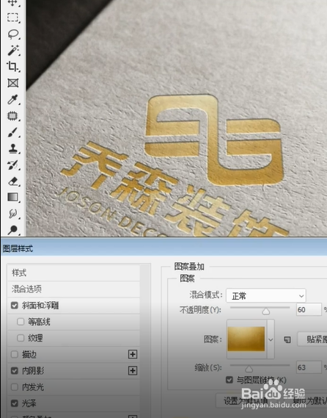Viewport: 327px width, 418px height.
Task: Select the Frame tool
Action: [x=12, y=83]
